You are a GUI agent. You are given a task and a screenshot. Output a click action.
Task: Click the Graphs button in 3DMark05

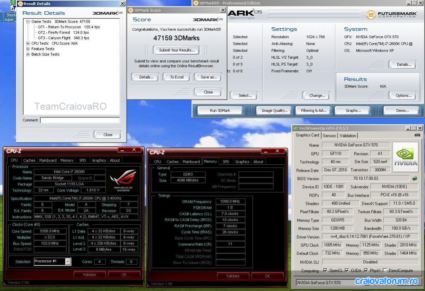pyautogui.click(x=353, y=111)
